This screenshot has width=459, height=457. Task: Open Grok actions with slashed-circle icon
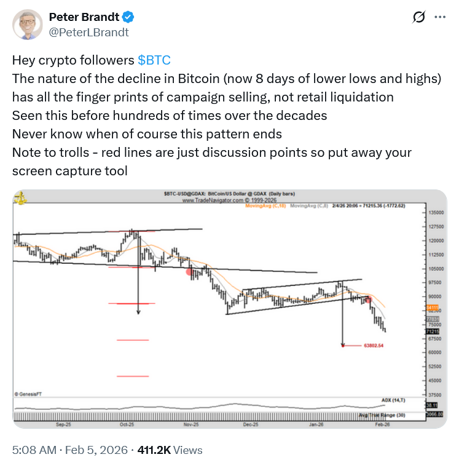(418, 17)
